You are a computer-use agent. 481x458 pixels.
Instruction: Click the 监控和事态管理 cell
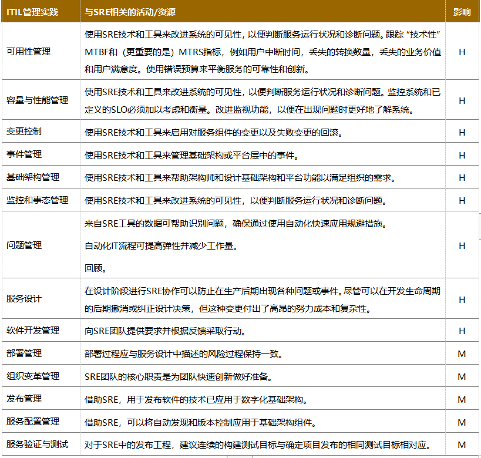click(37, 200)
